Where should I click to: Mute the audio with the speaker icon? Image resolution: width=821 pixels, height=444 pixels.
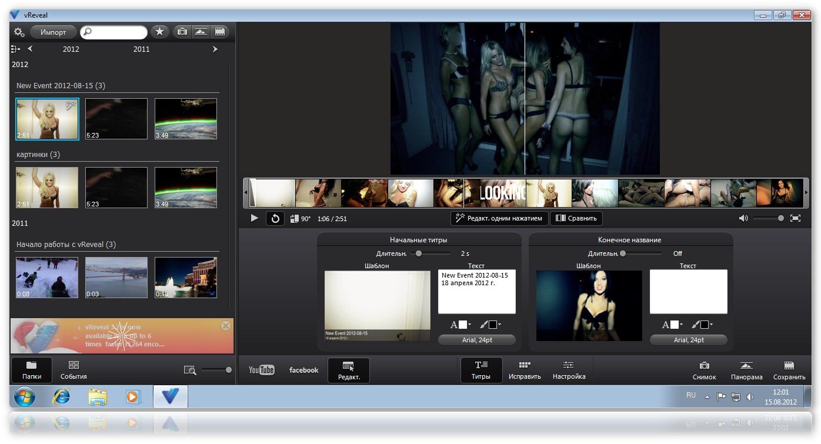(743, 218)
